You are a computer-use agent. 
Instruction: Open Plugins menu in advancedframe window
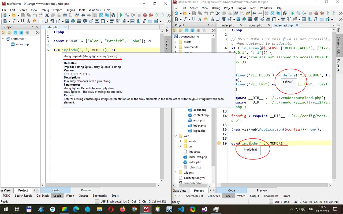click(241, 8)
